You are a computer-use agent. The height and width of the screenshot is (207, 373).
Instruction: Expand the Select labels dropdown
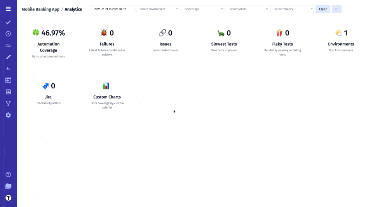[247, 9]
